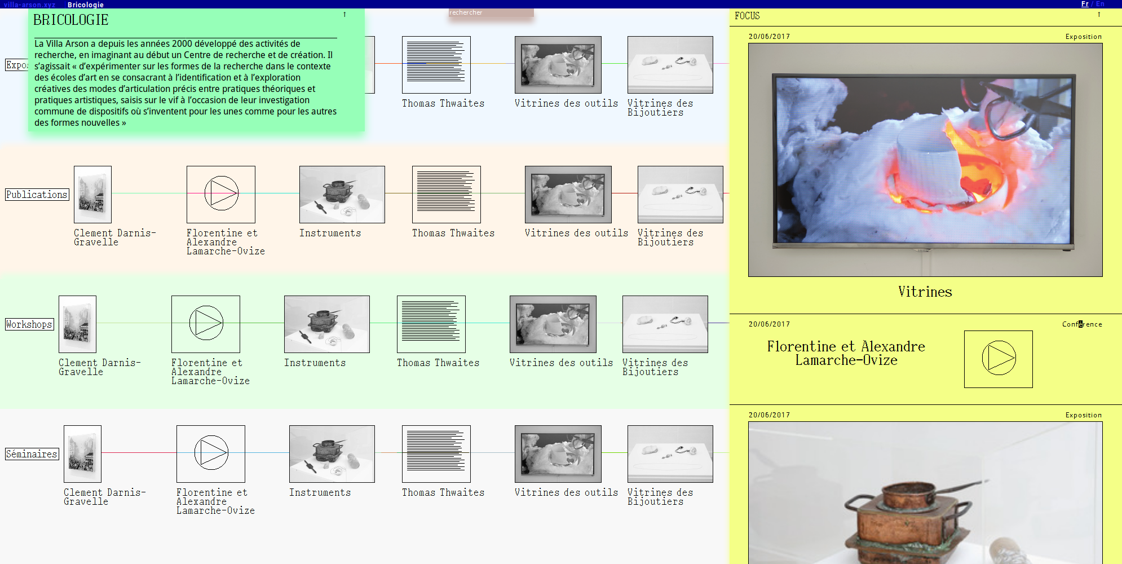Switch language to Fr
The width and height of the screenshot is (1122, 564).
1085,4
